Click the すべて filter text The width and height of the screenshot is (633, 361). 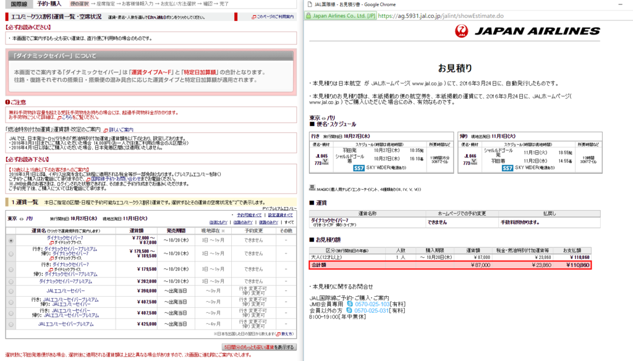(289, 223)
